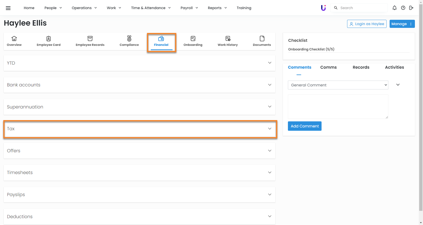Open the Payroll menu
423x225 pixels.
coord(189,8)
